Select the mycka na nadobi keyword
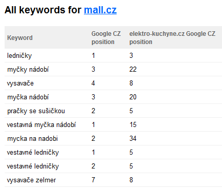This screenshot has width=222, height=190. click(32, 139)
